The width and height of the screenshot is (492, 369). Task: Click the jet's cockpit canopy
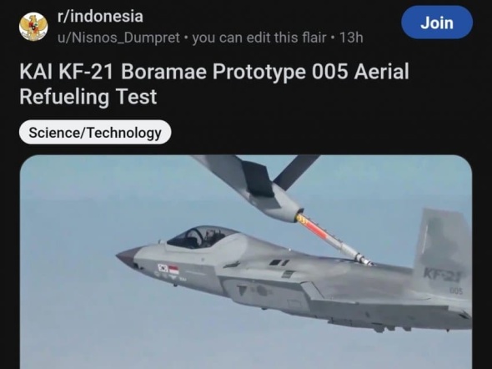202,237
